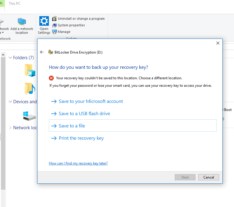
Task: Select the Music folder icon
Action: pos(30,89)
